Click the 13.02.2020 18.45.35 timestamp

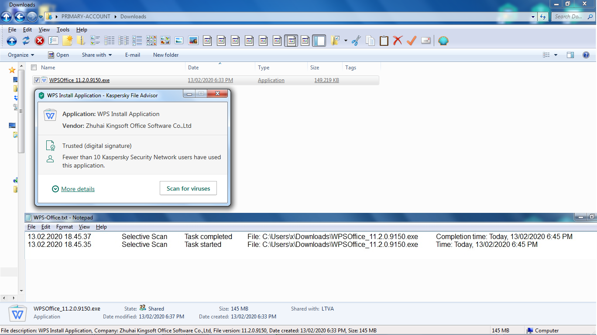pyautogui.click(x=59, y=245)
